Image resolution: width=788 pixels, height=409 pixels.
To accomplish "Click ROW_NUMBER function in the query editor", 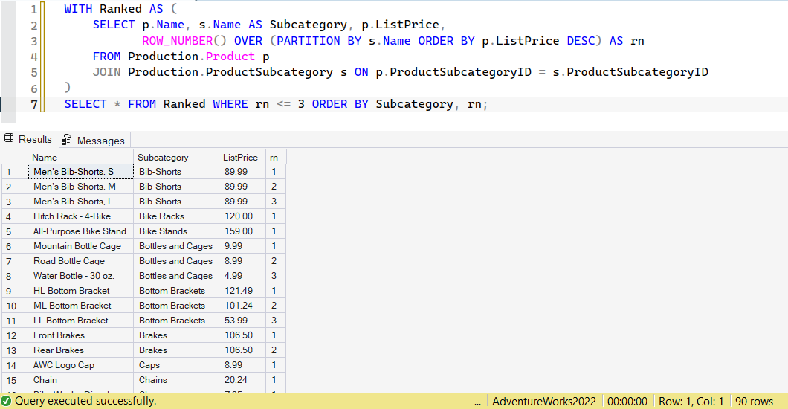I will pos(178,41).
